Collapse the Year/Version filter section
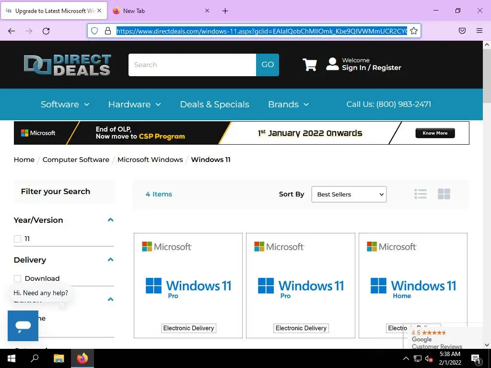The image size is (491, 368). [x=110, y=220]
